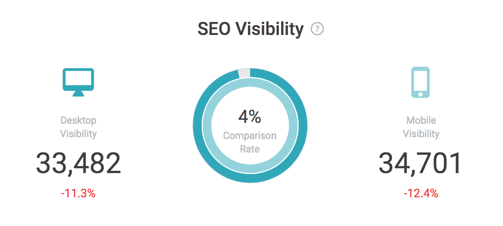503x226 pixels.
Task: Click the 4% value inside donut
Action: tap(250, 117)
